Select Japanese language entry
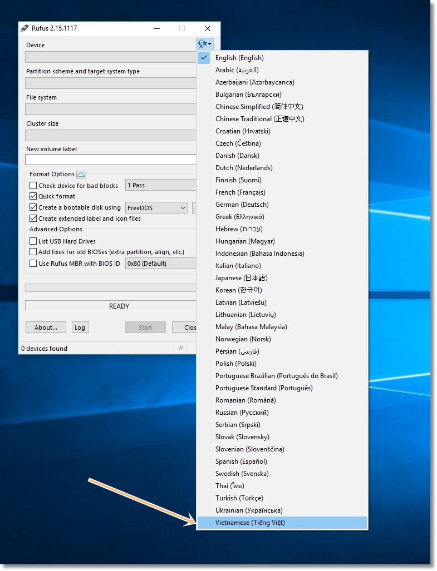Image resolution: width=437 pixels, height=571 pixels. [282, 278]
